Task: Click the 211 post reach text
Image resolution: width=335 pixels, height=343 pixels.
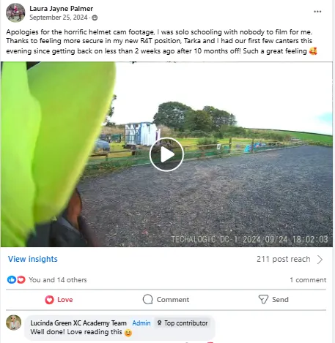Action: coord(284,259)
